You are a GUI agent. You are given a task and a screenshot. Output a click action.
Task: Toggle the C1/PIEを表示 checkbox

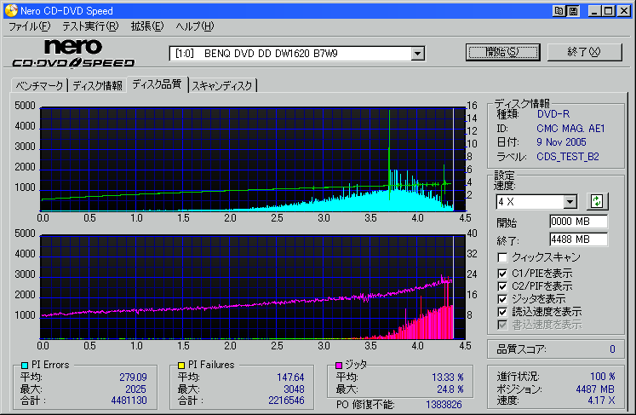503,272
